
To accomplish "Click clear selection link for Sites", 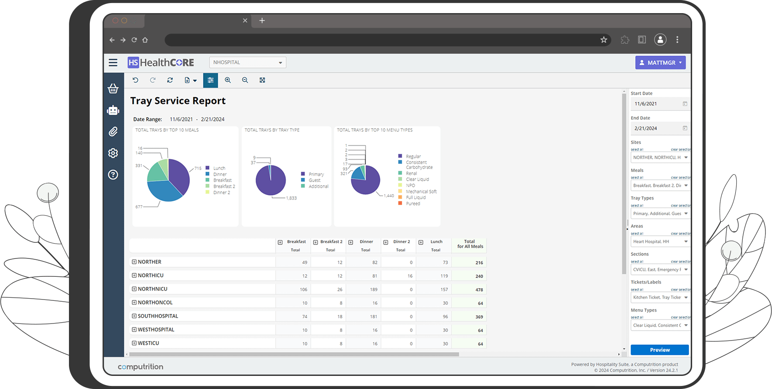I will pos(680,150).
